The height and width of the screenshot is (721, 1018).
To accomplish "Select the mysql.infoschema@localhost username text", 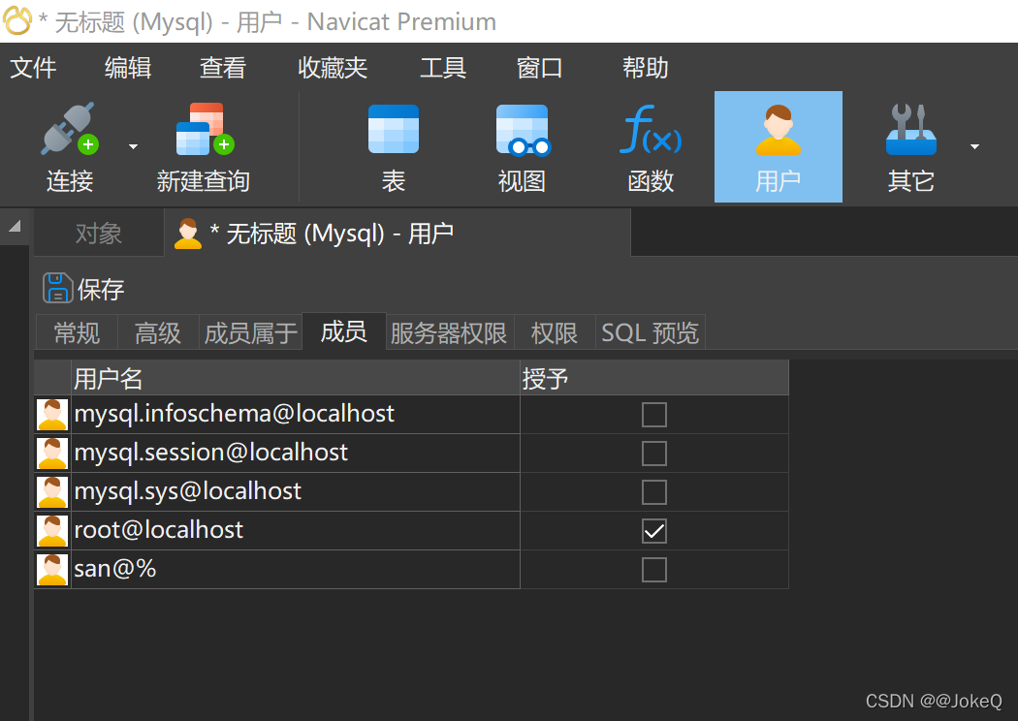I will coord(235,414).
